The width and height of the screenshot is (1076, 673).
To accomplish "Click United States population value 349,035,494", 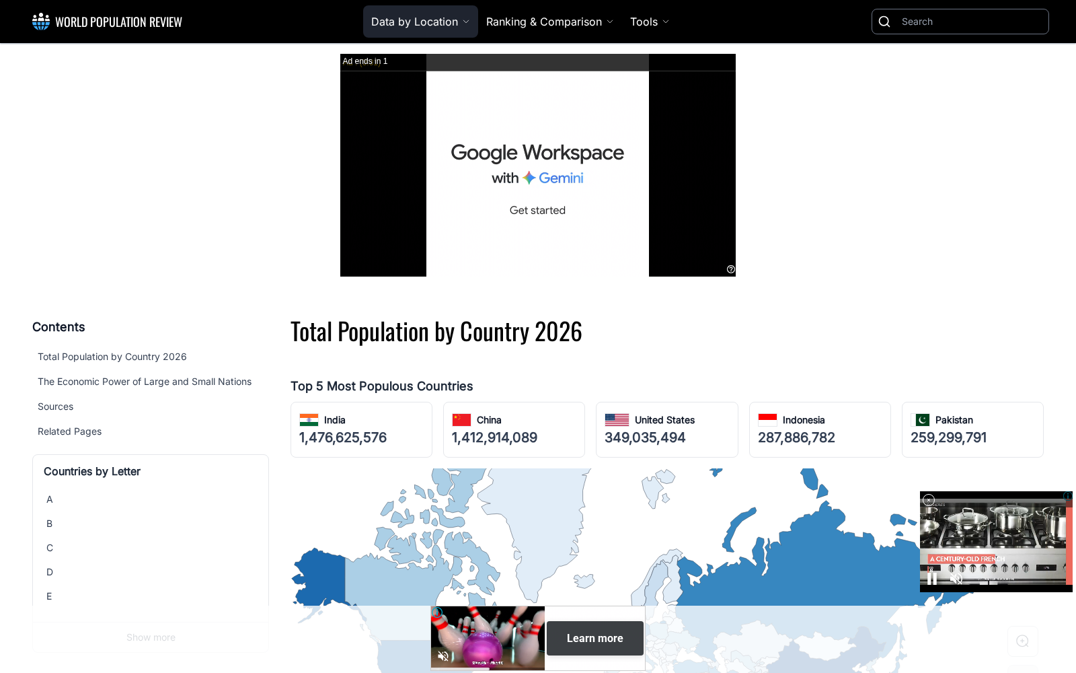I will pyautogui.click(x=645, y=437).
